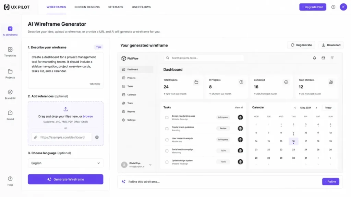The image size is (351, 197).
Task: Check the Design new landing page task
Action: pyautogui.click(x=167, y=118)
